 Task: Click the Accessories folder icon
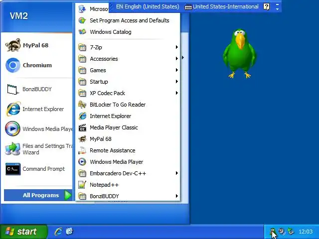(82, 59)
